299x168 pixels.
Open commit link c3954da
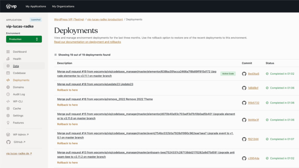[x=253, y=158]
